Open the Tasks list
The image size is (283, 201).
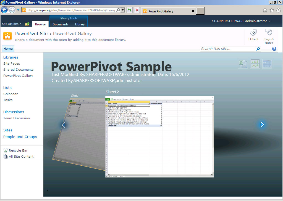pos(8,100)
